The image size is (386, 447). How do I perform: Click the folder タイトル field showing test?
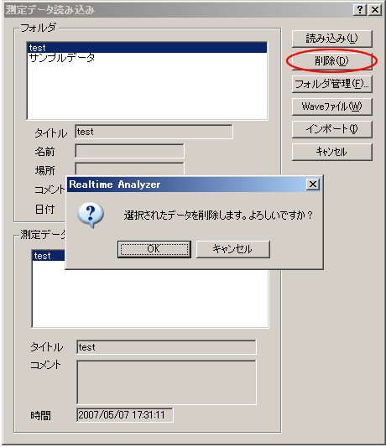tap(154, 132)
